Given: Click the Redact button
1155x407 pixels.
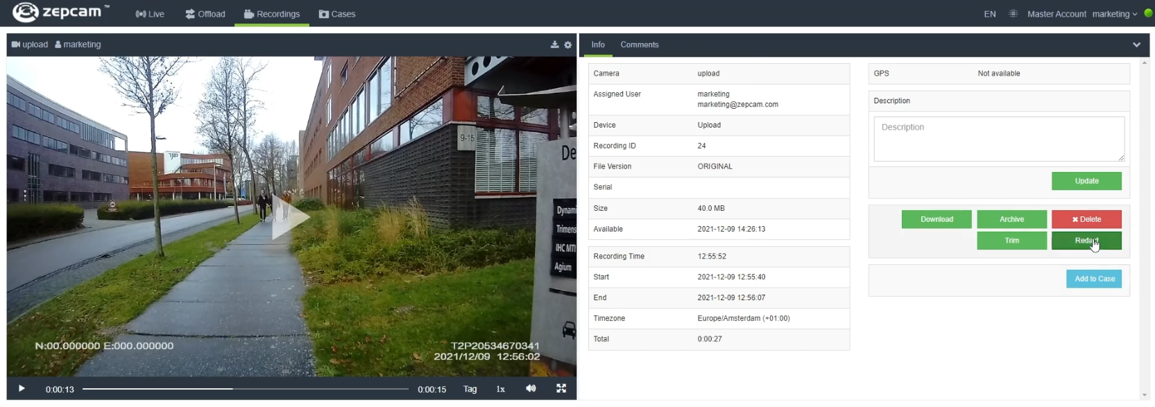Looking at the screenshot, I should tap(1086, 241).
